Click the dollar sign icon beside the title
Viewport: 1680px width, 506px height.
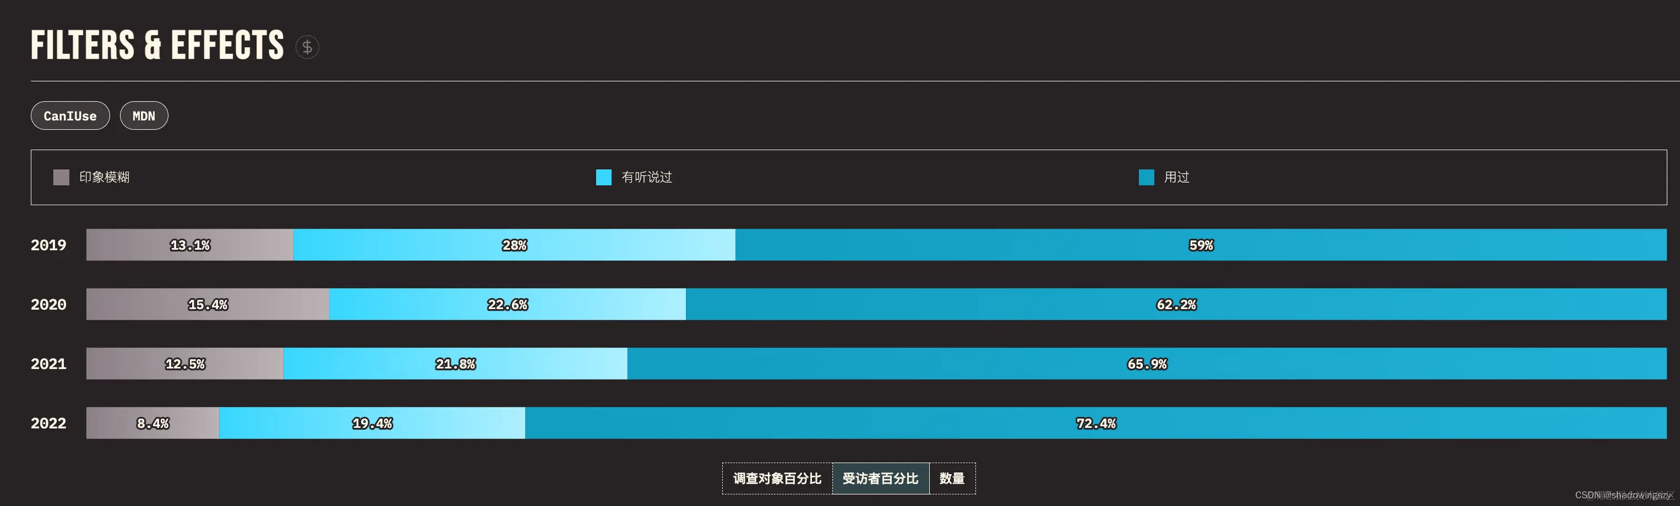pyautogui.click(x=307, y=46)
